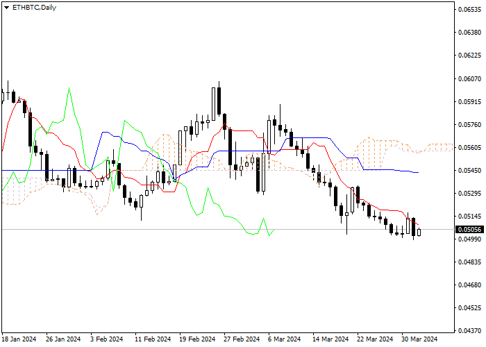Click the 6 Mar 2024 date label
The width and height of the screenshot is (486, 347).
(285, 339)
